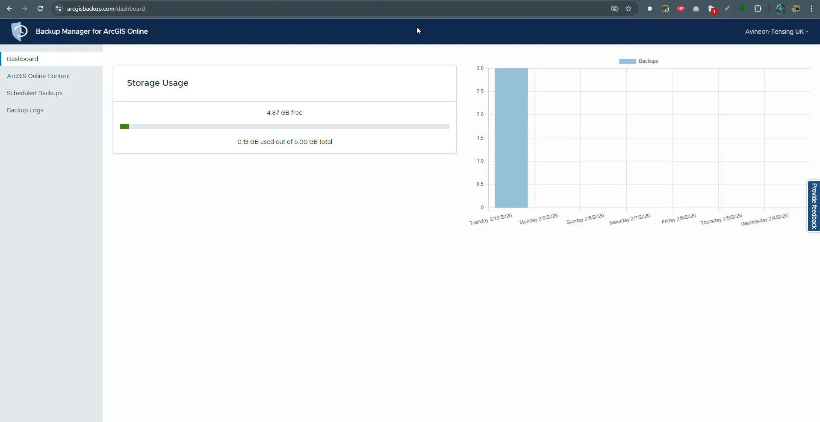Click the crossed-out eye icon in address bar
The image size is (820, 422).
615,9
